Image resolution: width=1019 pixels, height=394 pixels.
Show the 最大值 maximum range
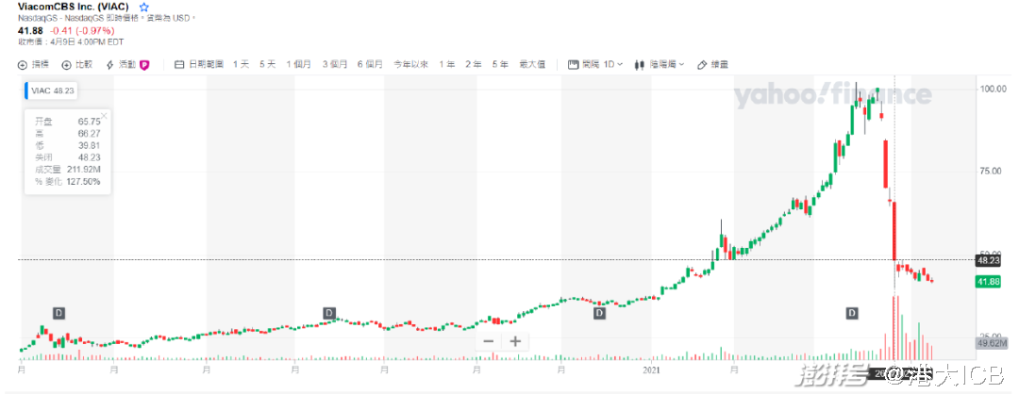tap(531, 64)
